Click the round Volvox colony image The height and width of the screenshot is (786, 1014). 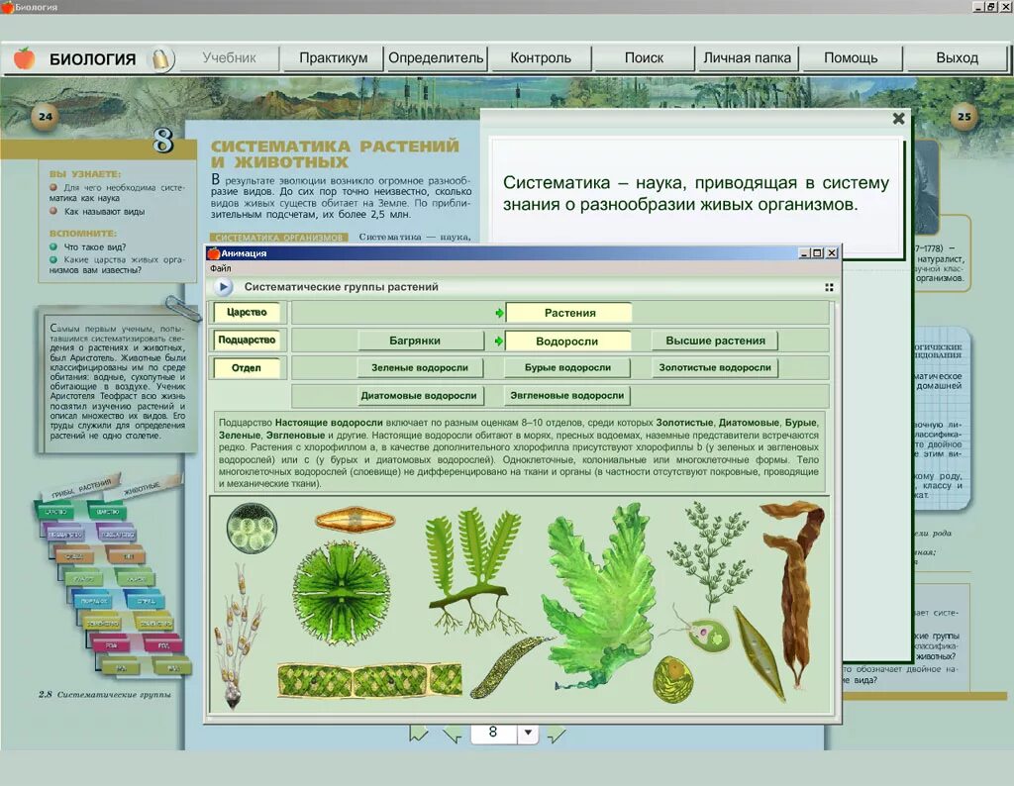[x=253, y=528]
